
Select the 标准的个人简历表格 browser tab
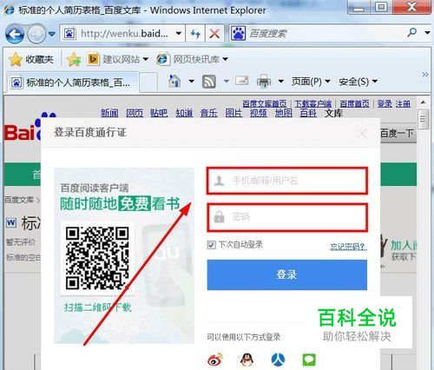72,83
